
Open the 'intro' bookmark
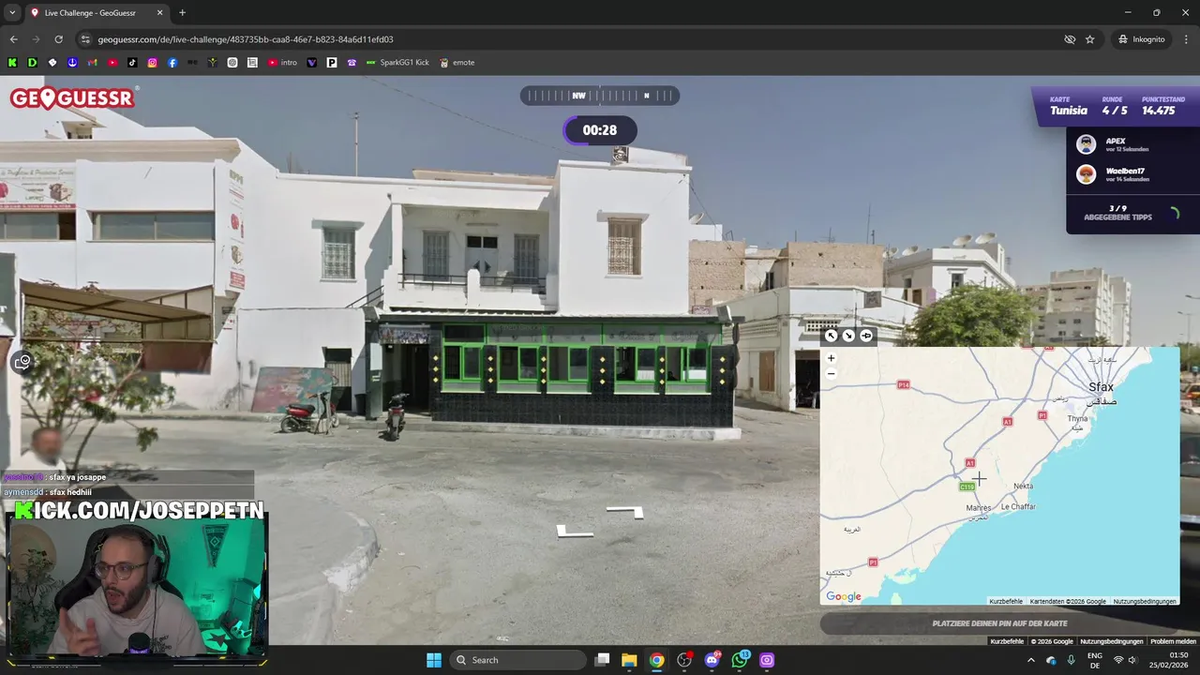pos(282,63)
